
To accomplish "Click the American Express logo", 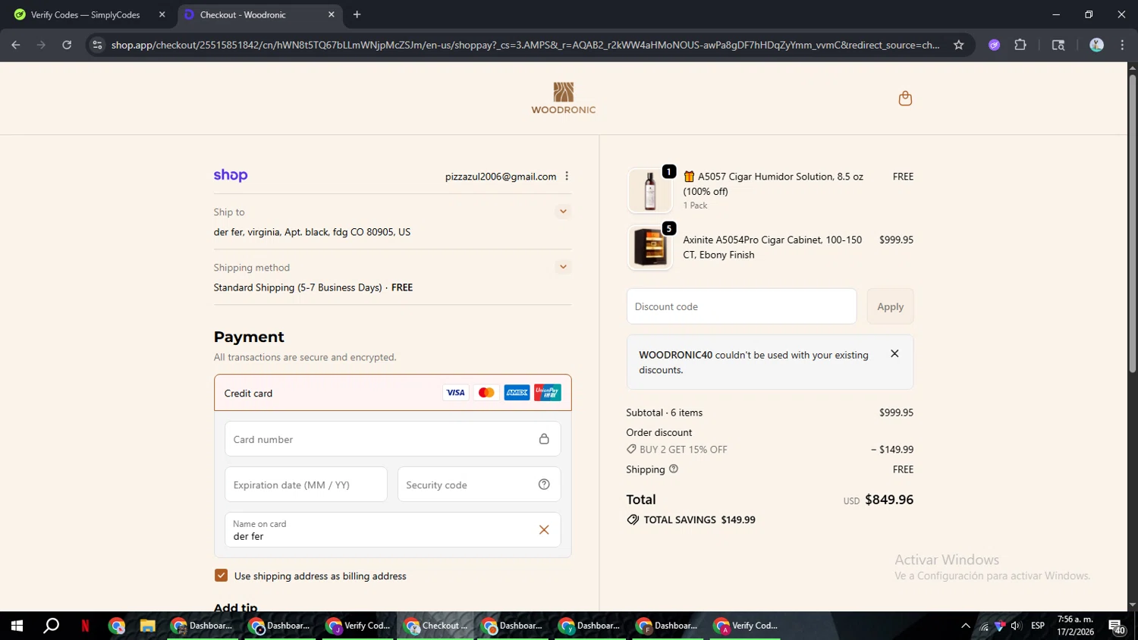I will (x=517, y=393).
